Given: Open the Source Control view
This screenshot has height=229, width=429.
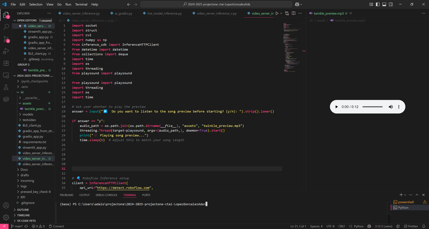Looking at the screenshot, I should click(x=6, y=39).
